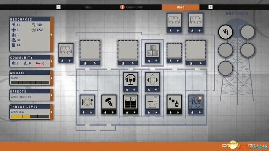Switch to the Map tab
The height and width of the screenshot is (151, 269).
88,7
